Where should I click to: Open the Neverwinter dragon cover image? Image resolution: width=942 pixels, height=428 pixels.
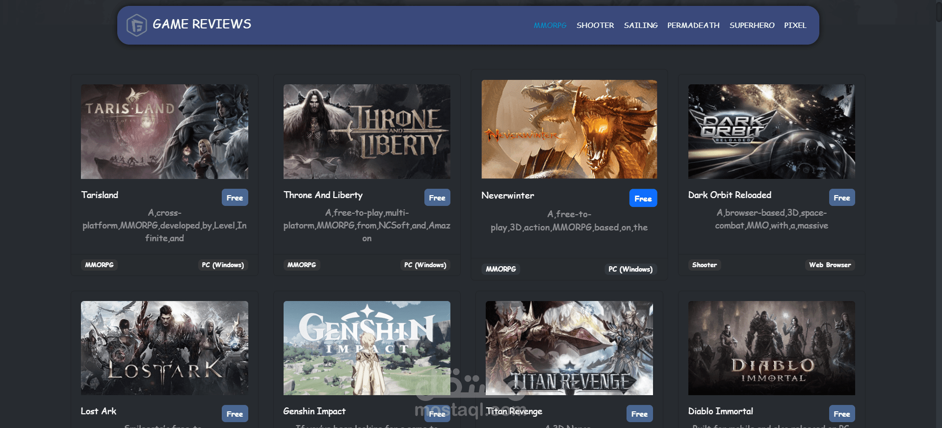569,129
